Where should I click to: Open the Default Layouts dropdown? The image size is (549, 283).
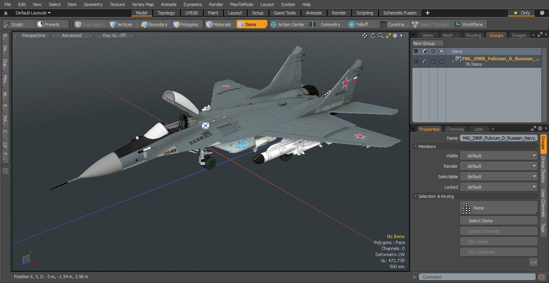[33, 13]
